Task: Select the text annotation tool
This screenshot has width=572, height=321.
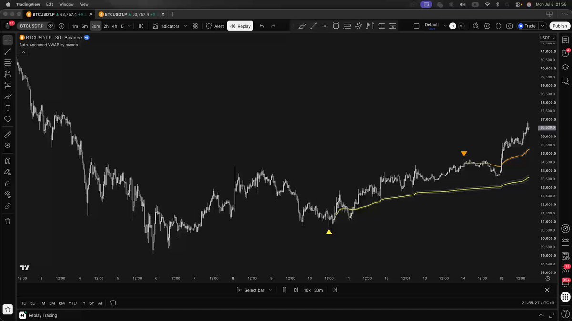Action: point(8,108)
